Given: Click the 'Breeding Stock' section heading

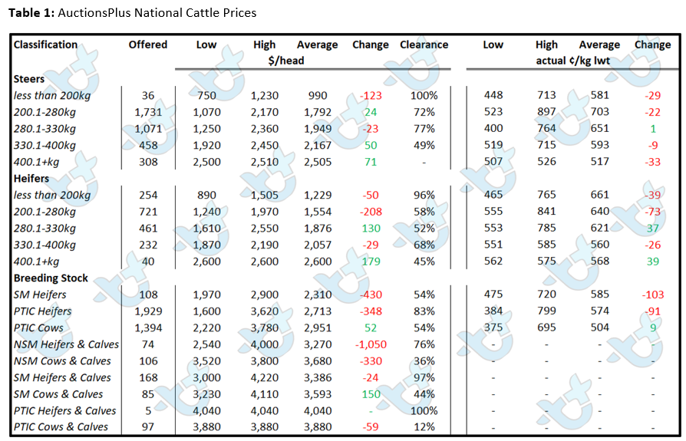Looking at the screenshot, I should point(51,278).
